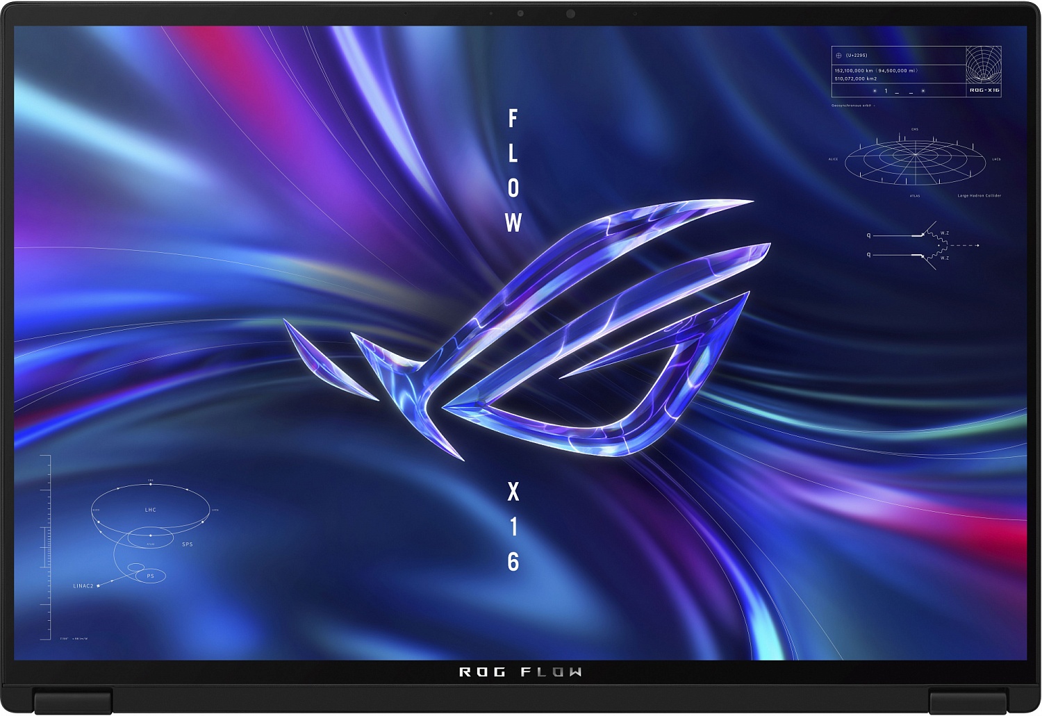Click the LHCb node on the circular diagram
Viewport: 1042px width, 716px height.
[995, 158]
